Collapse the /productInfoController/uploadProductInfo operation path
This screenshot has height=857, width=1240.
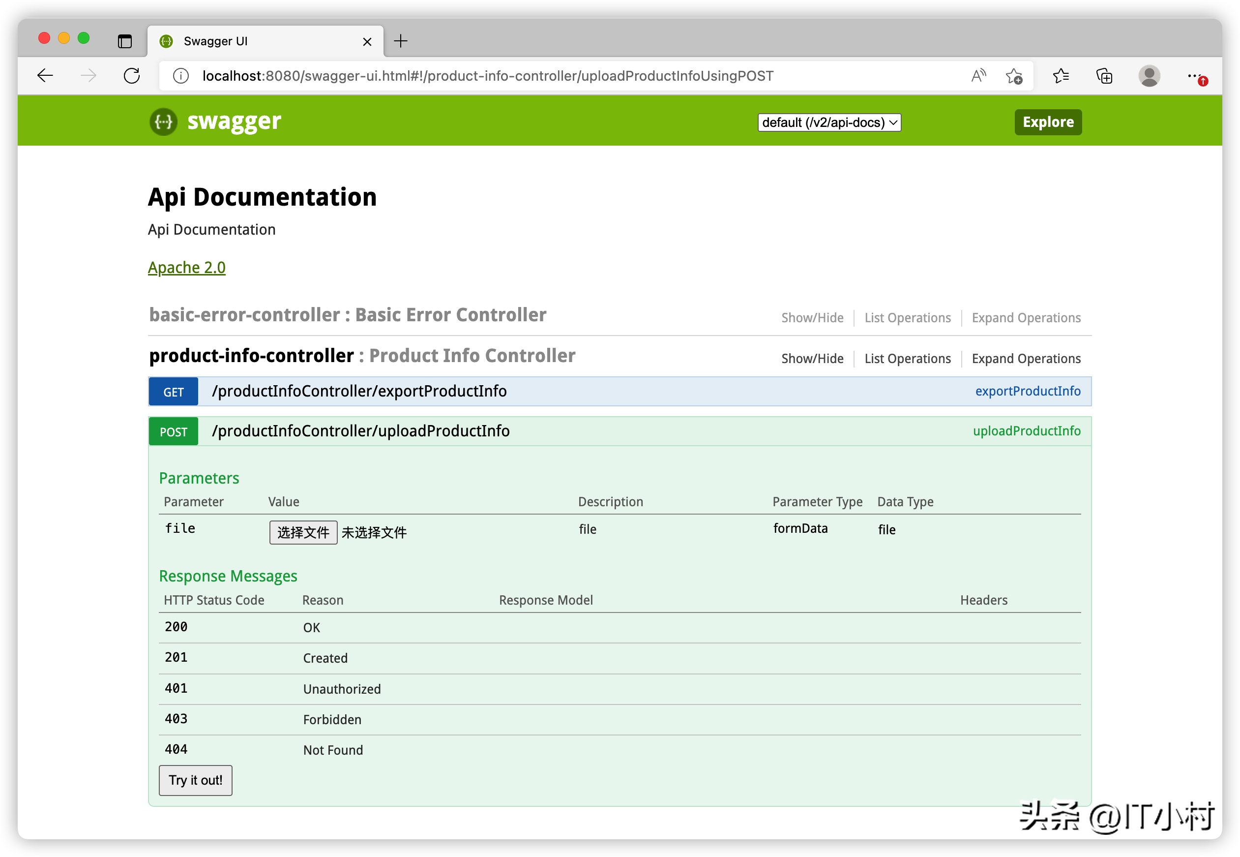(x=360, y=431)
